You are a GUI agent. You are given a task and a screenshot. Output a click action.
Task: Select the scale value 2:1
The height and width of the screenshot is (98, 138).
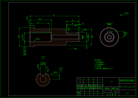pos(117,91)
